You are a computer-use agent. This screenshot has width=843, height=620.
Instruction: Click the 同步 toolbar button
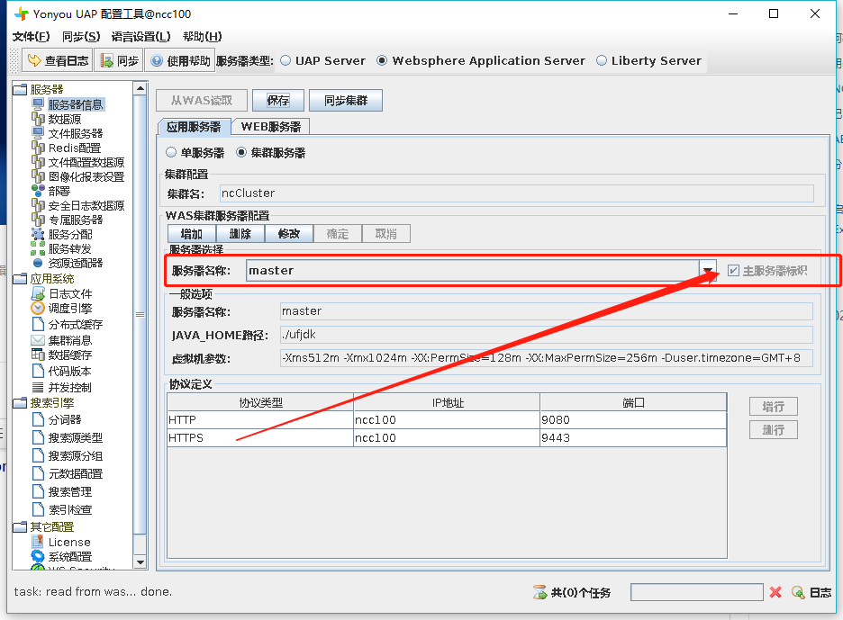(120, 60)
